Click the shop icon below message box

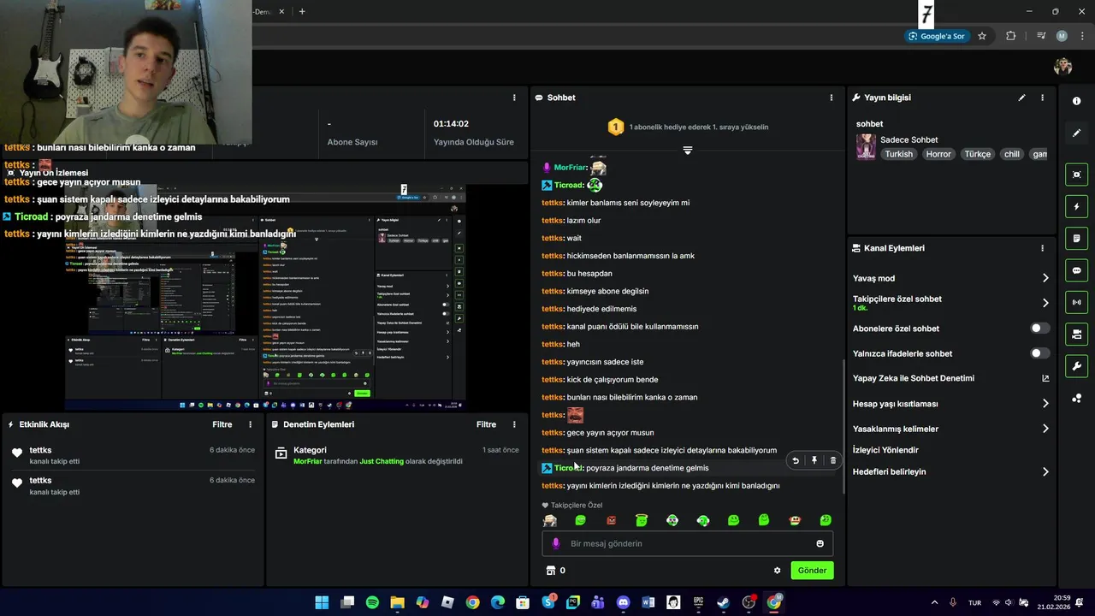pyautogui.click(x=550, y=571)
